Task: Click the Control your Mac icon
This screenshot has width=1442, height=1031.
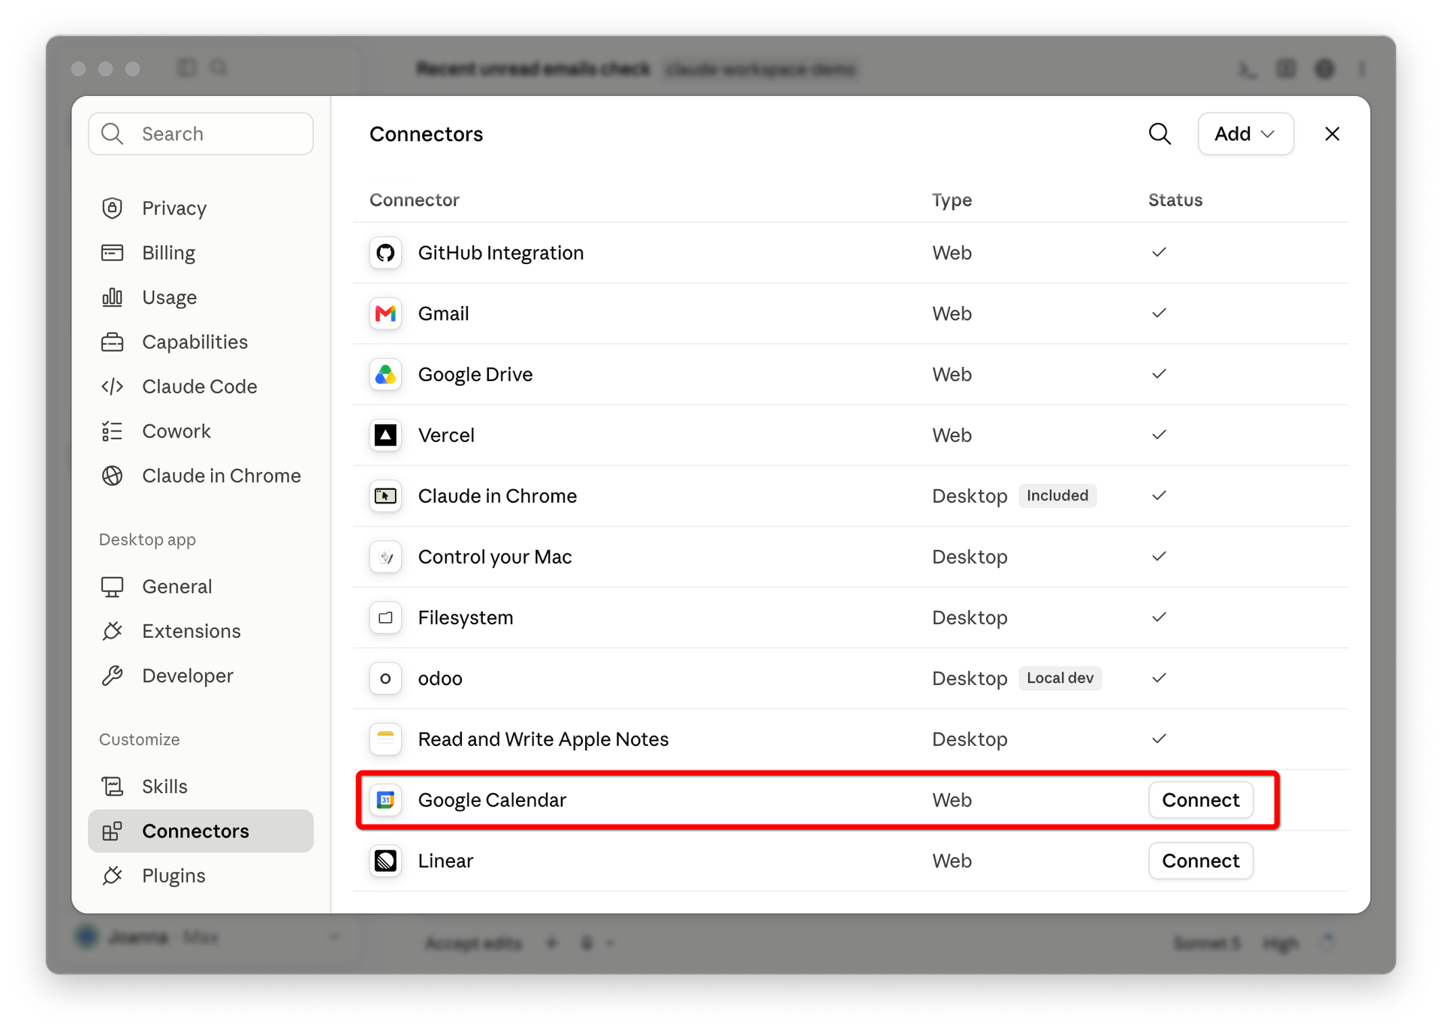Action: (x=385, y=557)
